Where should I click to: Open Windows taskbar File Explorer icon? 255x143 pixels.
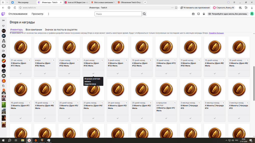click(23, 140)
